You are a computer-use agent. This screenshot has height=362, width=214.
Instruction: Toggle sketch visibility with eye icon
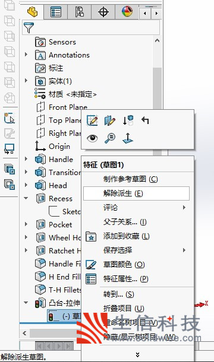92,138
